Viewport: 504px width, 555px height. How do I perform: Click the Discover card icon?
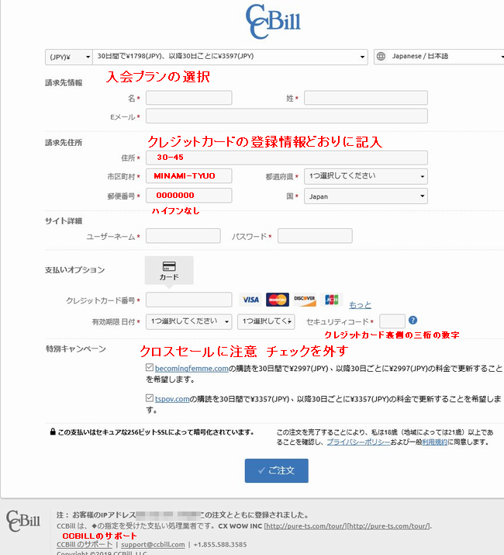coord(305,300)
